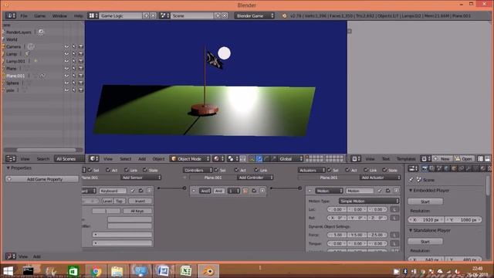Image resolution: width=494 pixels, height=278 pixels.
Task: Open the Global orientation dropdown
Action: point(290,159)
